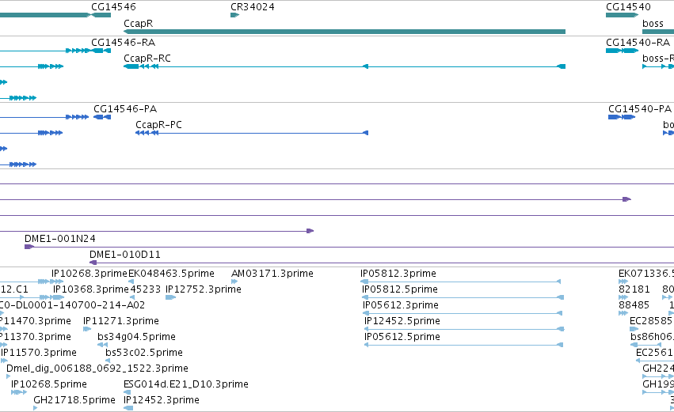Image resolution: width=674 pixels, height=412 pixels.
Task: Click the 88485 feature label
Action: point(634,305)
